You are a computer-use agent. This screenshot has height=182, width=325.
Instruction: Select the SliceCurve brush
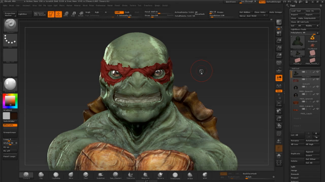[x=145, y=175]
